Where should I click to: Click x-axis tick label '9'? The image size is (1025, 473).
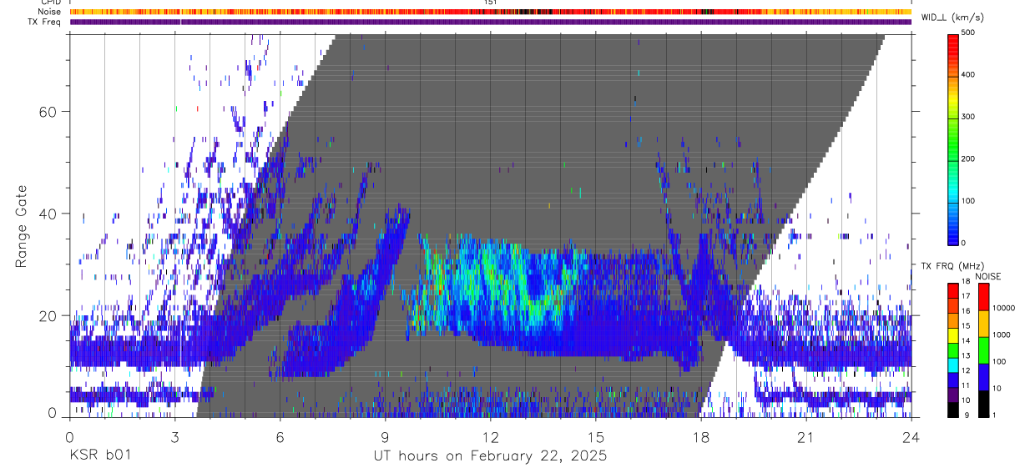385,436
